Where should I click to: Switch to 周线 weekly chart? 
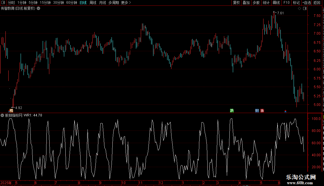[x=93, y=3]
